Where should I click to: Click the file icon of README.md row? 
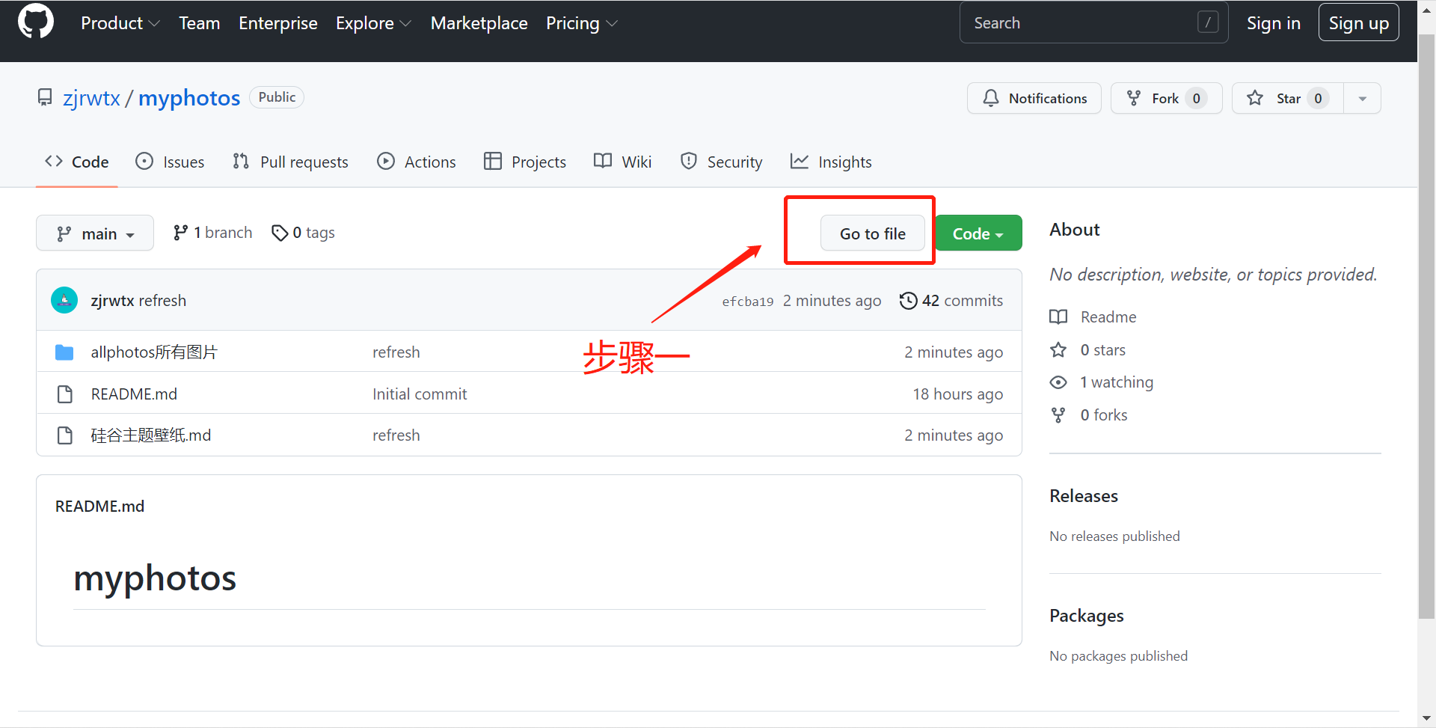coord(65,394)
